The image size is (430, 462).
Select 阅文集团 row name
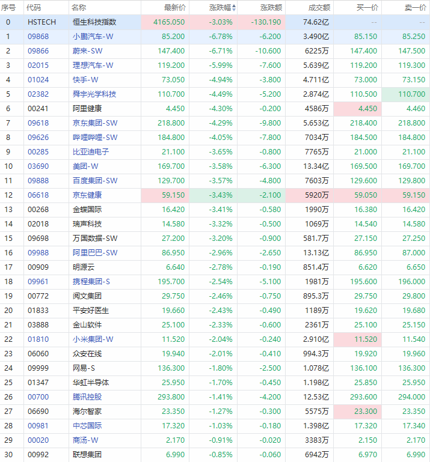coord(87,296)
